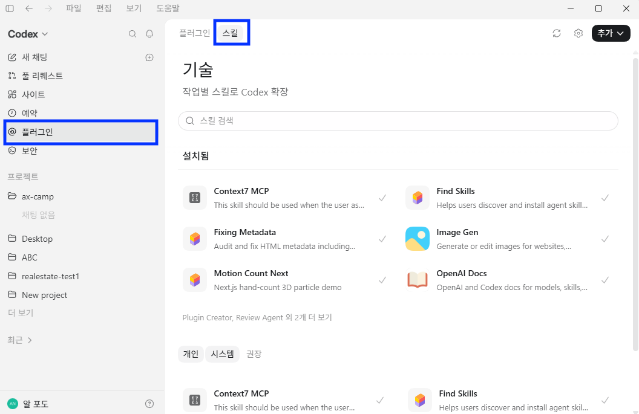Click the vertical scrollbar
Viewport: 639px width, 414px height.
click(x=635, y=204)
